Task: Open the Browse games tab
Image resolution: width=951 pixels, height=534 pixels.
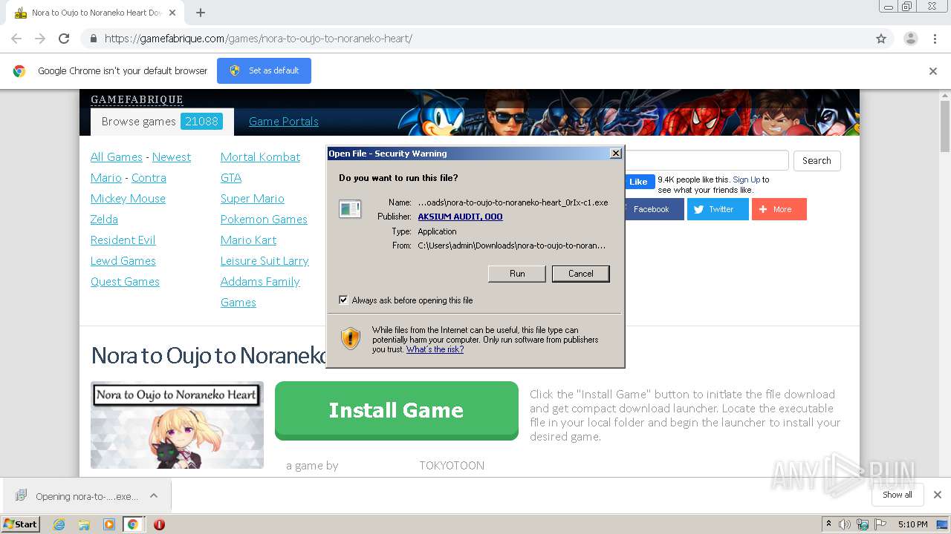Action: click(x=162, y=122)
